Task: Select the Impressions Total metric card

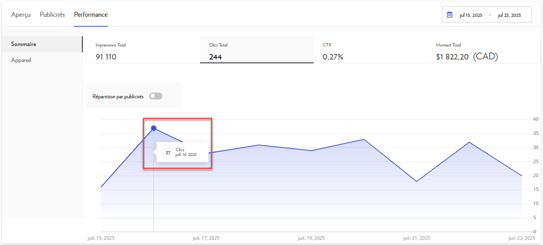Action: (x=143, y=51)
